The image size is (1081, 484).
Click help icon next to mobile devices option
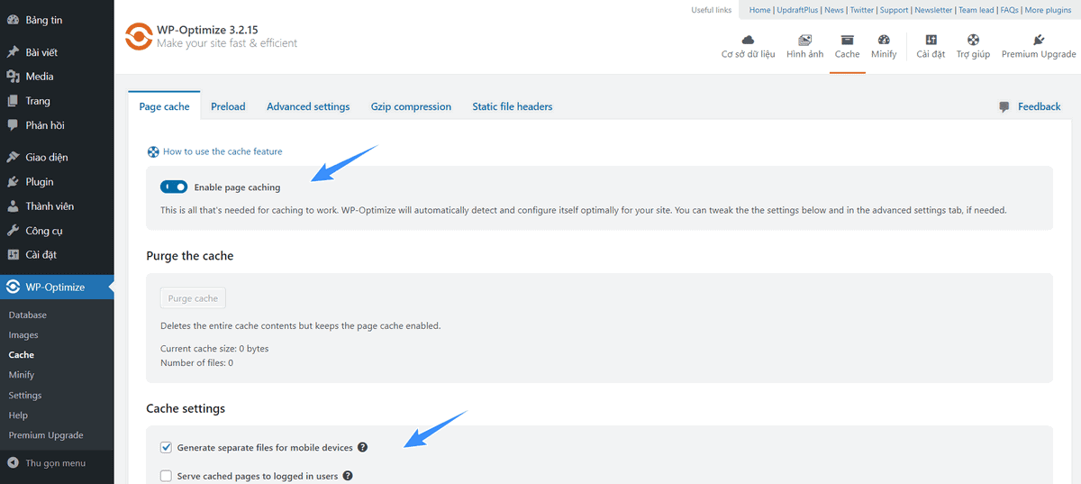click(362, 447)
